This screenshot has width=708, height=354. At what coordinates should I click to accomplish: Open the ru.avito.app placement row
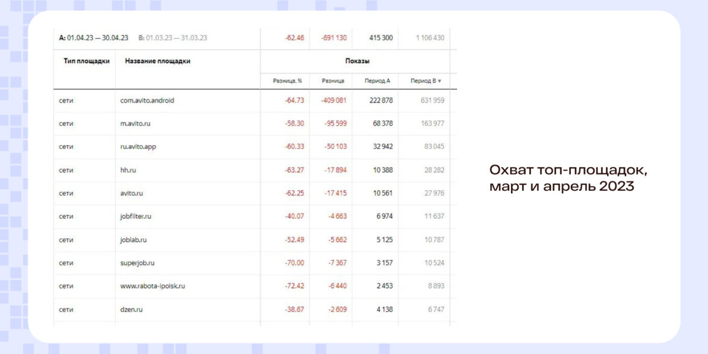coord(138,146)
